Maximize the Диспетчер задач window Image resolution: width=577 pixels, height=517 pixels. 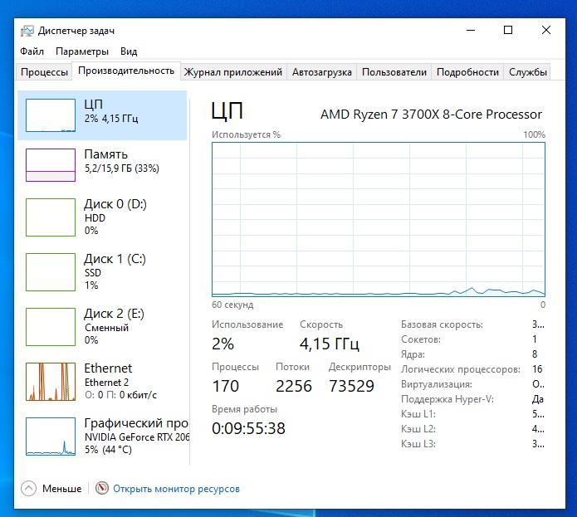coord(508,30)
